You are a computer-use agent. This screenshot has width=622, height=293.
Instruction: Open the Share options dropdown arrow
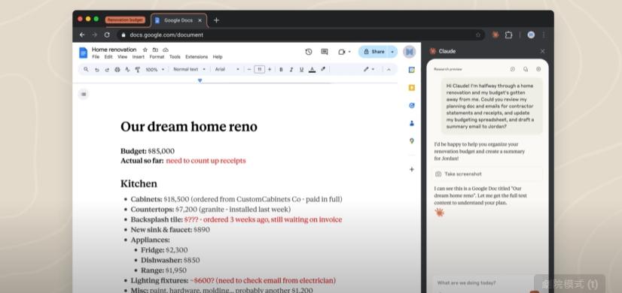click(392, 52)
